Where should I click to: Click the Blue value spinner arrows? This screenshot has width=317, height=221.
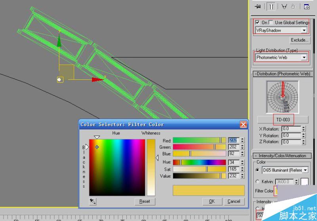click(x=243, y=154)
